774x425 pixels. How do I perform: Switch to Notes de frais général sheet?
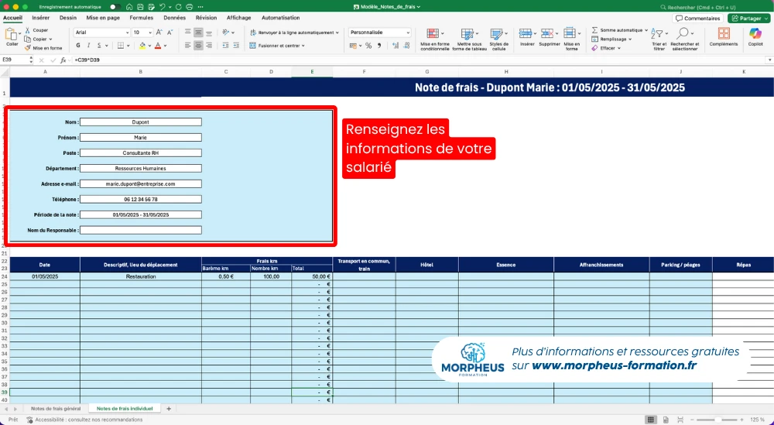pyautogui.click(x=56, y=409)
